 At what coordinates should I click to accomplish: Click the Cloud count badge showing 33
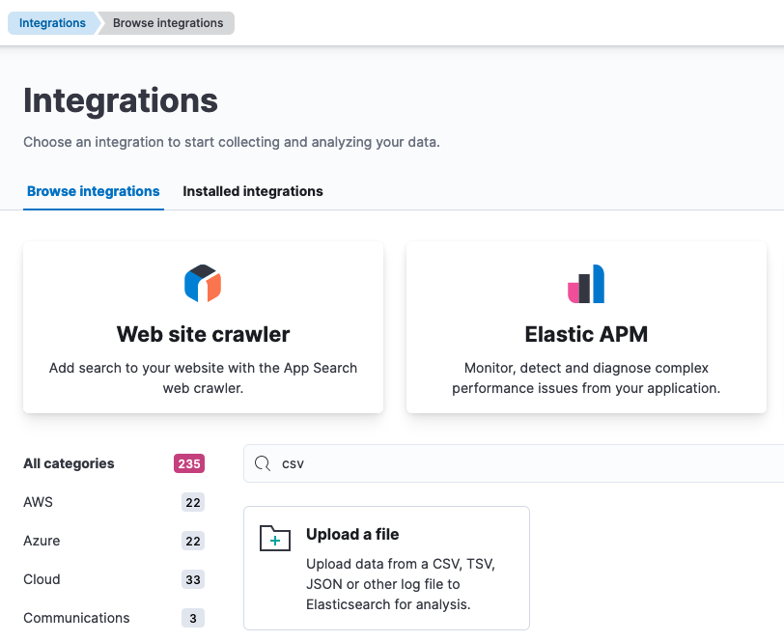tap(193, 579)
